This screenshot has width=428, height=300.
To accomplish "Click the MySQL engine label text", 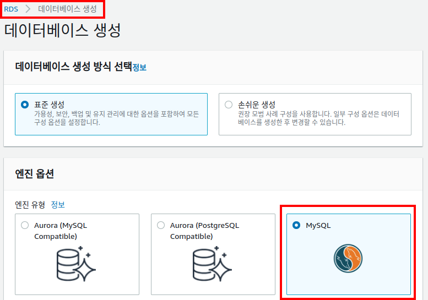I will (x=318, y=226).
